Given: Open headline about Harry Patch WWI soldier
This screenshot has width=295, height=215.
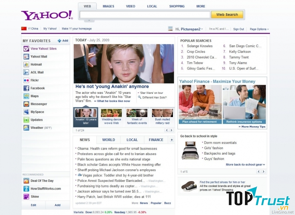Looking at the screenshot, I should point(114,197).
